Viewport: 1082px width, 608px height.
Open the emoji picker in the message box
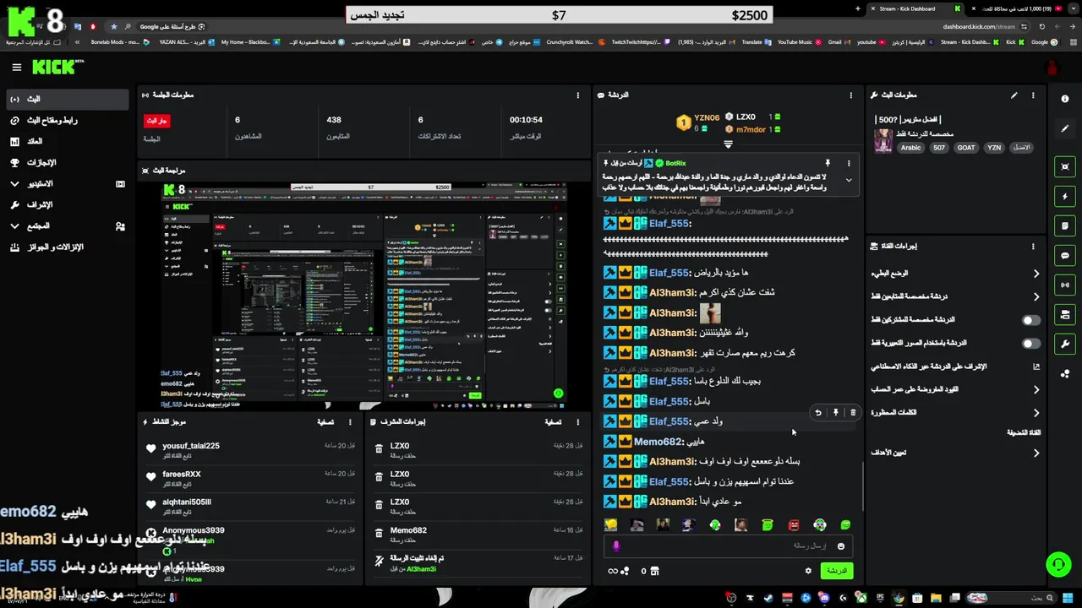841,546
